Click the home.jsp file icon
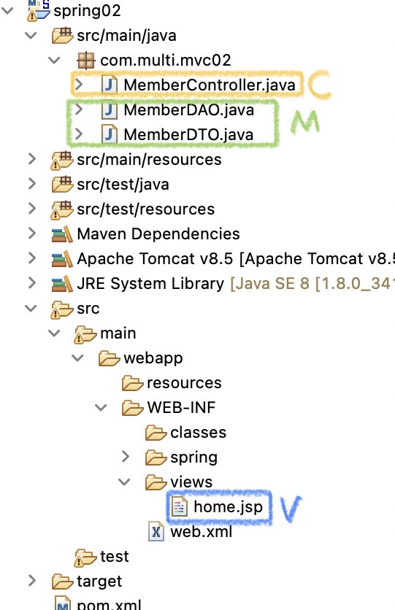The image size is (395, 610). click(180, 507)
